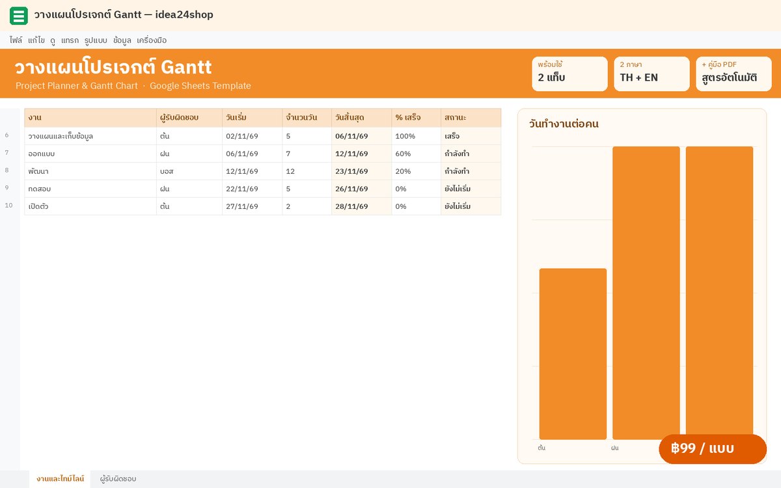
Task: Open the รูปแบบ menu
Action: pos(96,40)
